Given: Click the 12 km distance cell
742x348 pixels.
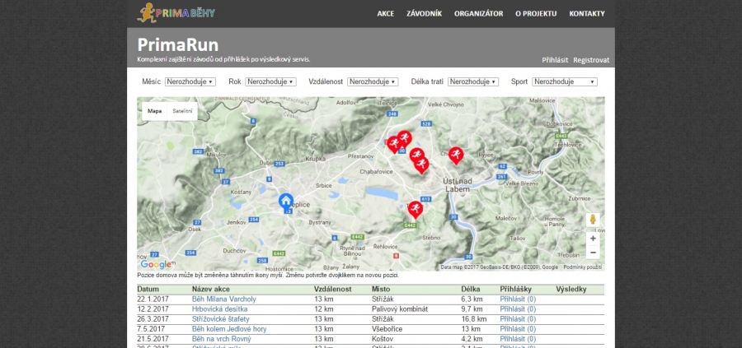Looking at the screenshot, I should [x=324, y=309].
